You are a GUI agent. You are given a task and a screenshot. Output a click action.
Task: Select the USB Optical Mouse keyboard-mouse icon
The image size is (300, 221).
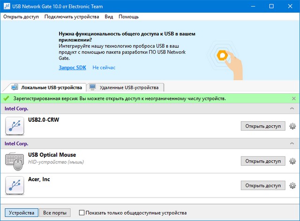click(x=15, y=161)
